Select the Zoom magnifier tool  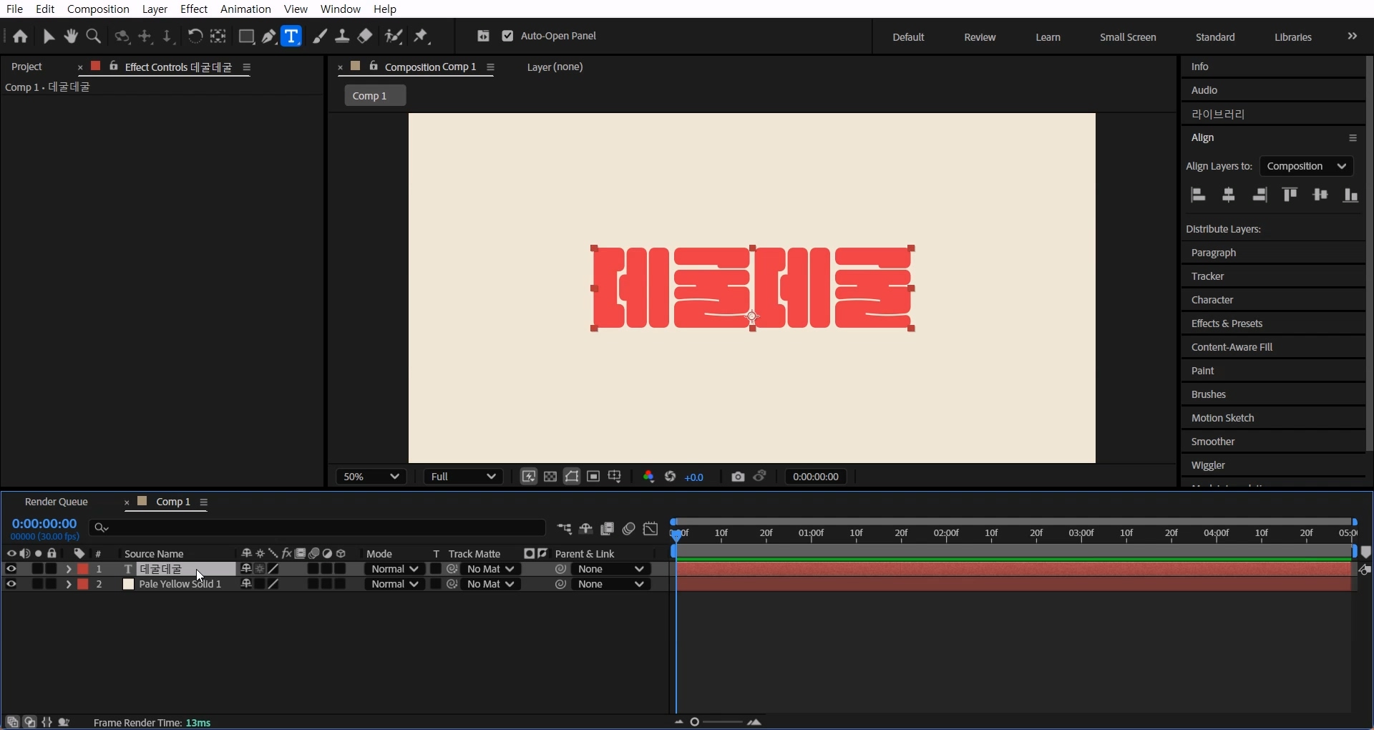click(x=93, y=36)
